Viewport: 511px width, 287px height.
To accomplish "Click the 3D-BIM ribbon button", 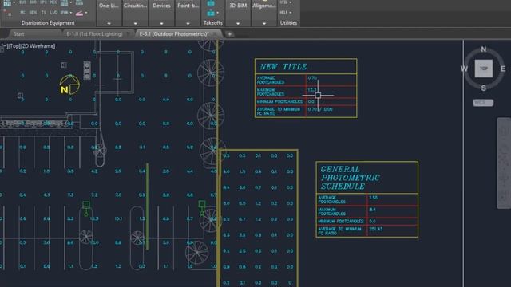I will [x=238, y=6].
